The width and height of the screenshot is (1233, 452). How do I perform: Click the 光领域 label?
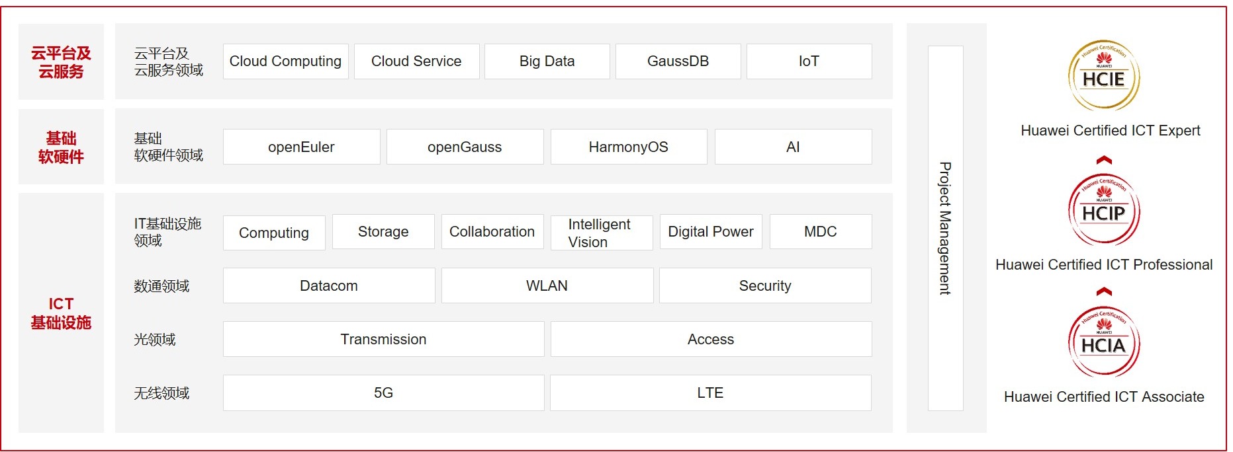[155, 340]
